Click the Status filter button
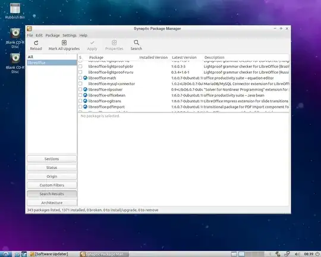This screenshot has height=257, width=321. [52, 168]
